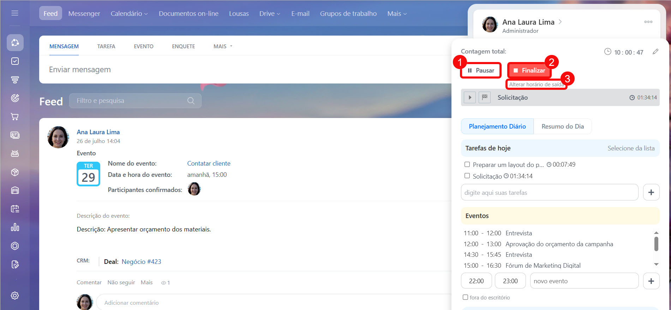Click plus button to add new event
671x310 pixels.
point(651,281)
